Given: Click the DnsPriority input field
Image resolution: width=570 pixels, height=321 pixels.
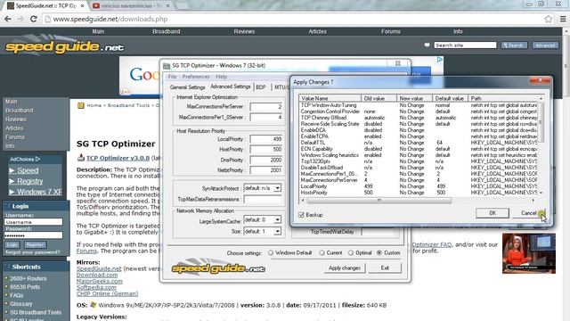Looking at the screenshot, I should pos(266,160).
